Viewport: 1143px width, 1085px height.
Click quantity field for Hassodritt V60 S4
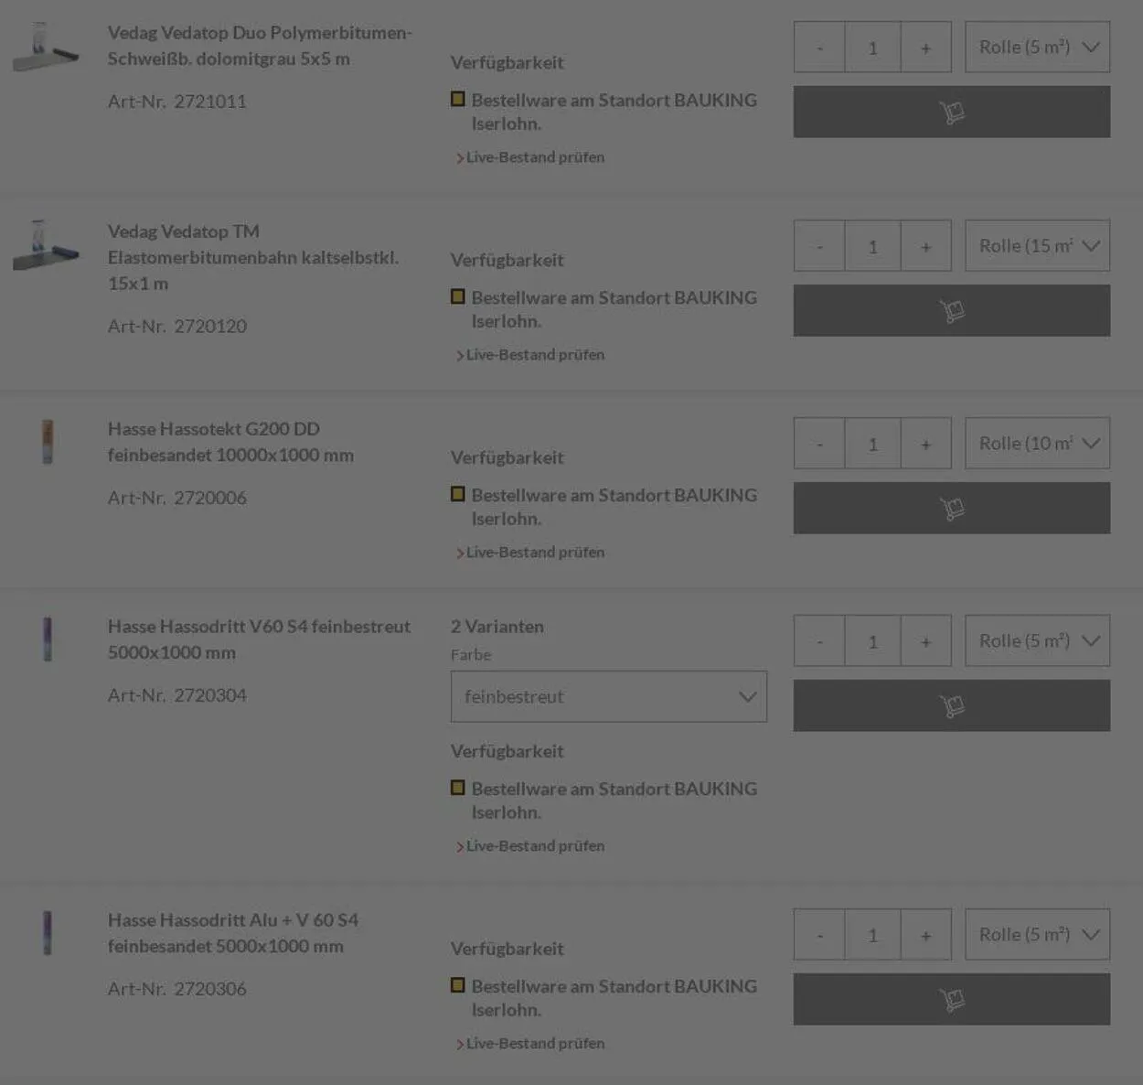point(872,641)
